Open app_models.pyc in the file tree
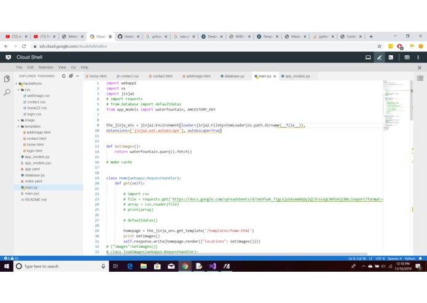The height and width of the screenshot is (303, 427). 38,163
